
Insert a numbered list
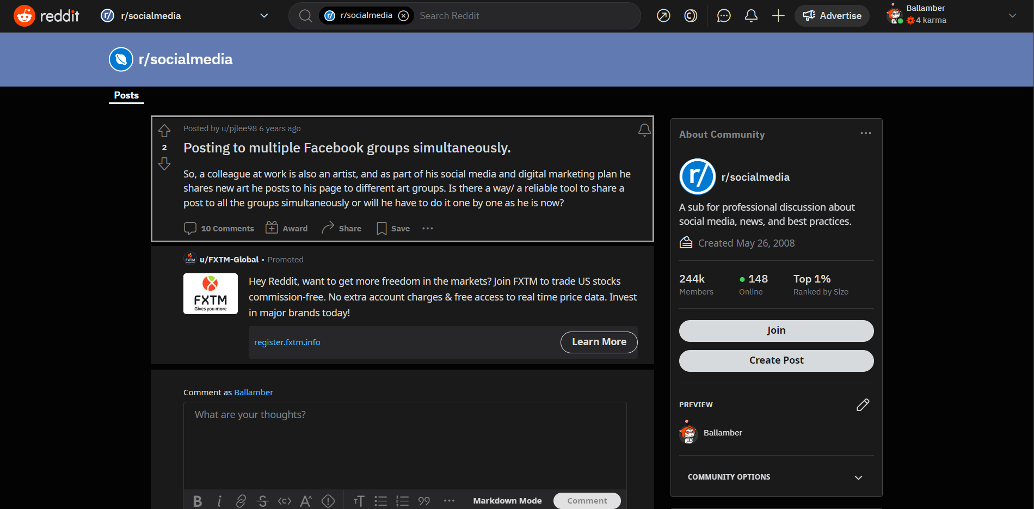pos(402,501)
